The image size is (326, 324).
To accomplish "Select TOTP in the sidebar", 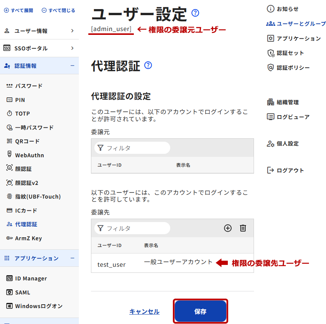I will tap(22, 114).
